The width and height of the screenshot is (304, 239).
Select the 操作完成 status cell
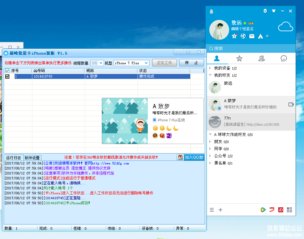[164, 76]
